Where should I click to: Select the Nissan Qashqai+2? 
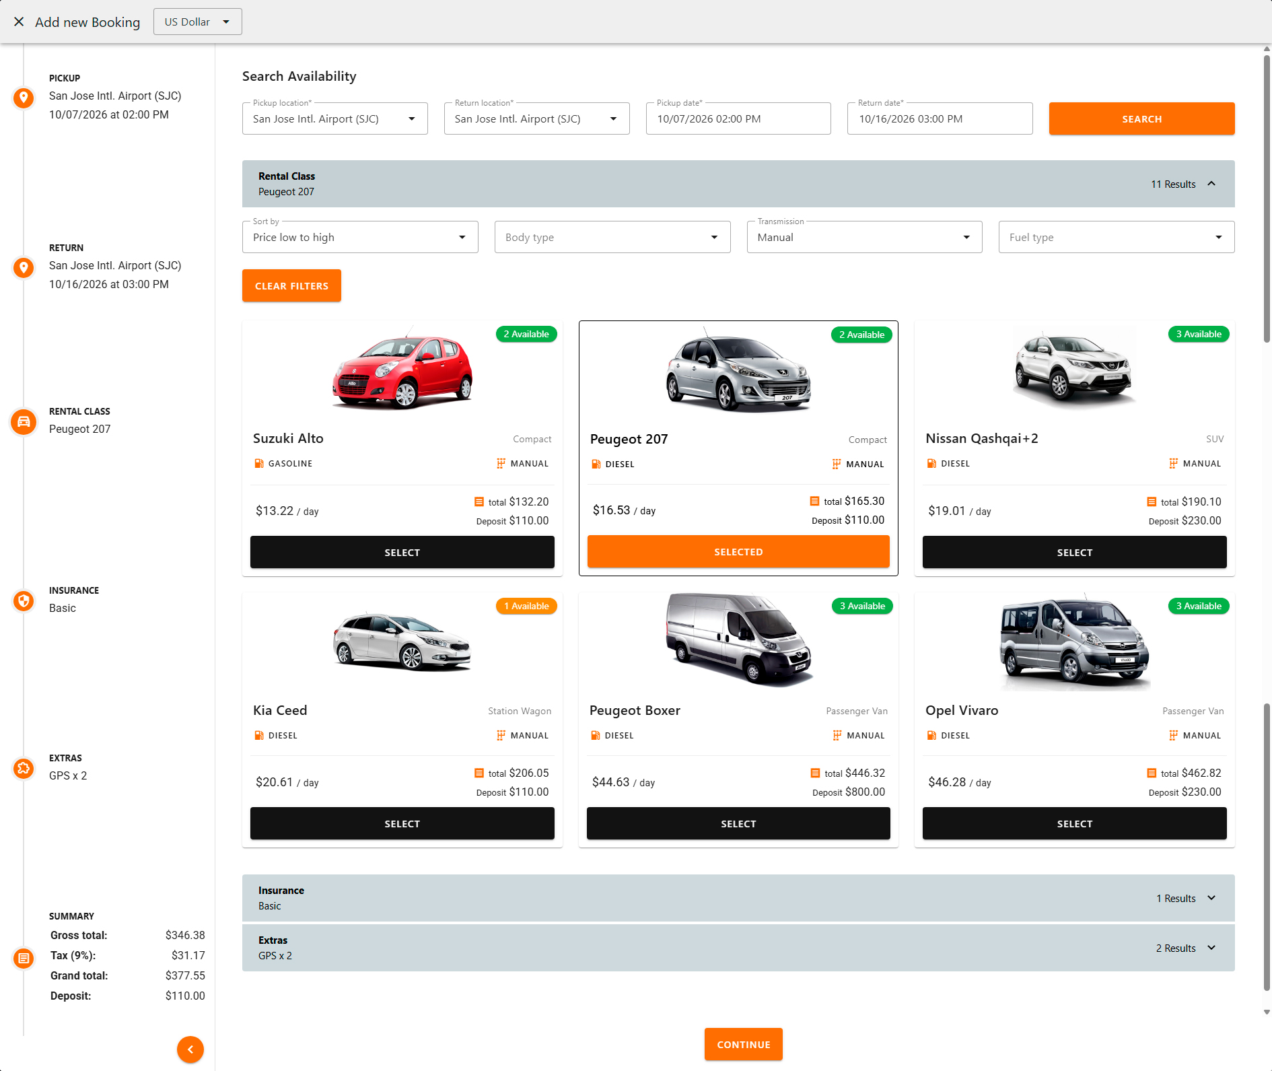coord(1074,552)
